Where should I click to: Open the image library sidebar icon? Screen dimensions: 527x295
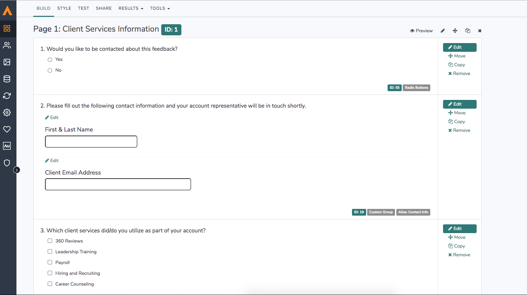[7, 62]
